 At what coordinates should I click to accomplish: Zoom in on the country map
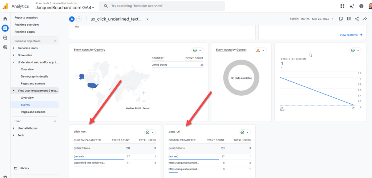[x=144, y=93]
